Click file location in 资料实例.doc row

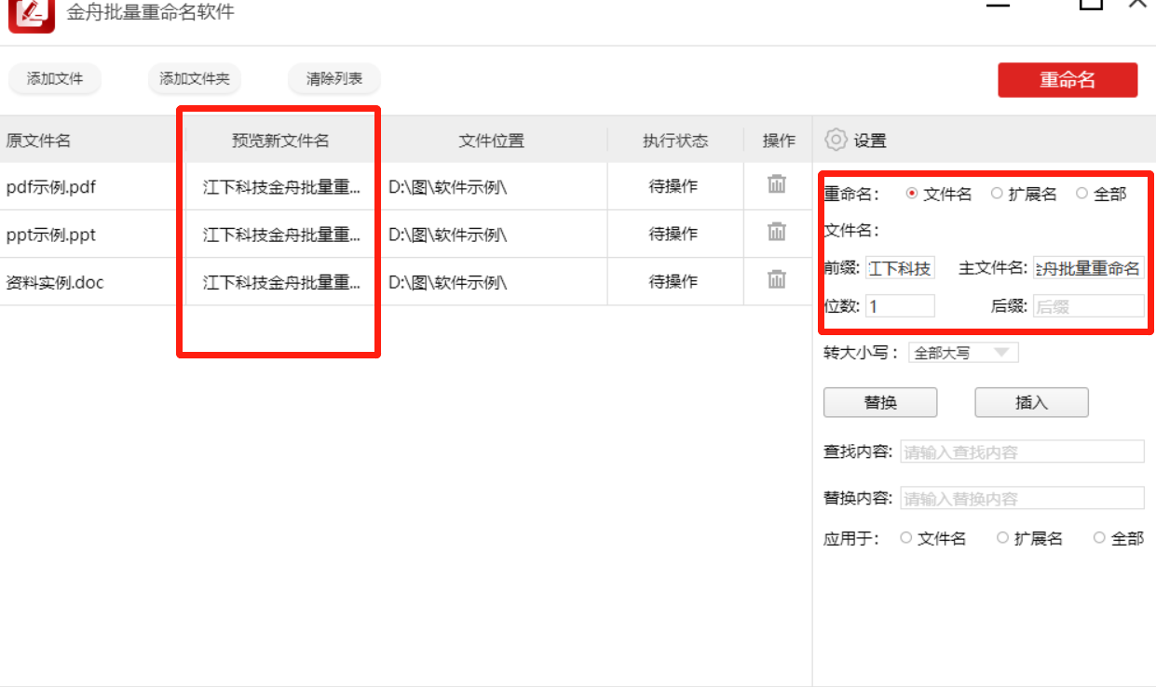coord(448,282)
